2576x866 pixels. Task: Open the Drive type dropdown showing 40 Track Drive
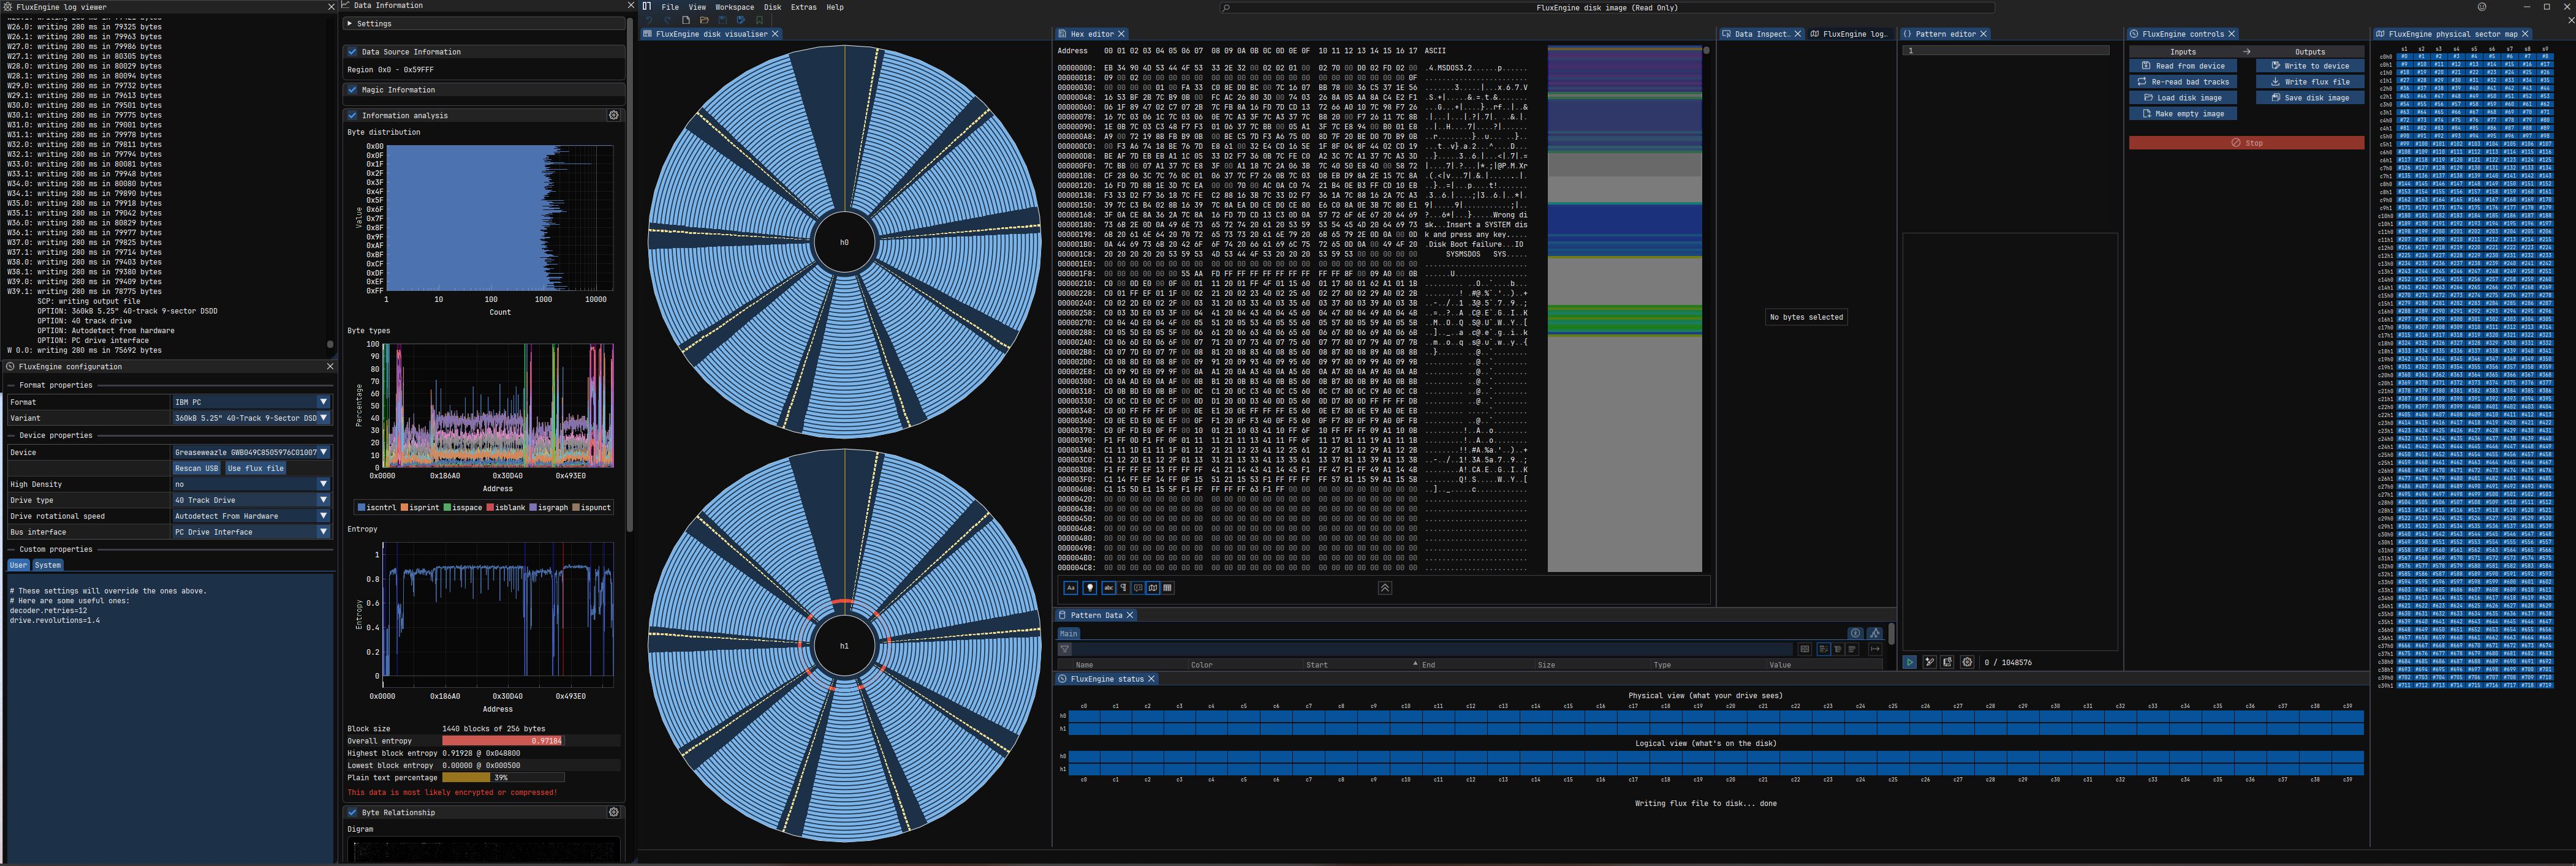pyautogui.click(x=251, y=500)
